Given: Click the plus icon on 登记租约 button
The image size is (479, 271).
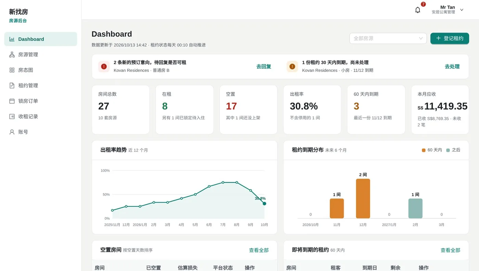Looking at the screenshot, I should click(x=438, y=38).
